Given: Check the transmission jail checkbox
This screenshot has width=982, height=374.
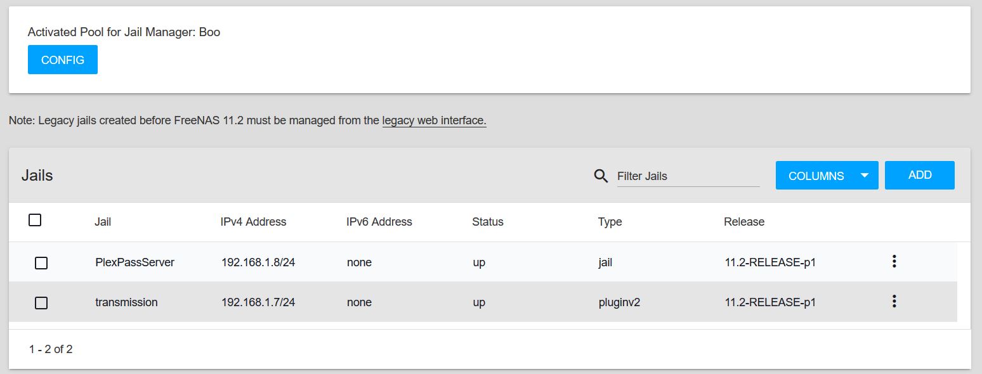Looking at the screenshot, I should (41, 303).
